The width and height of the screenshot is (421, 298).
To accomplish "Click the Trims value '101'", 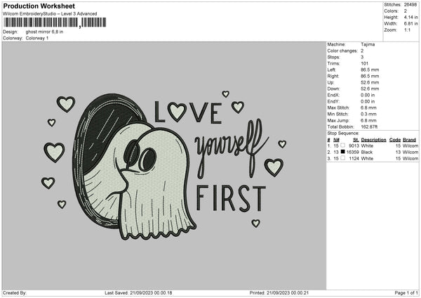I will click(x=364, y=63).
